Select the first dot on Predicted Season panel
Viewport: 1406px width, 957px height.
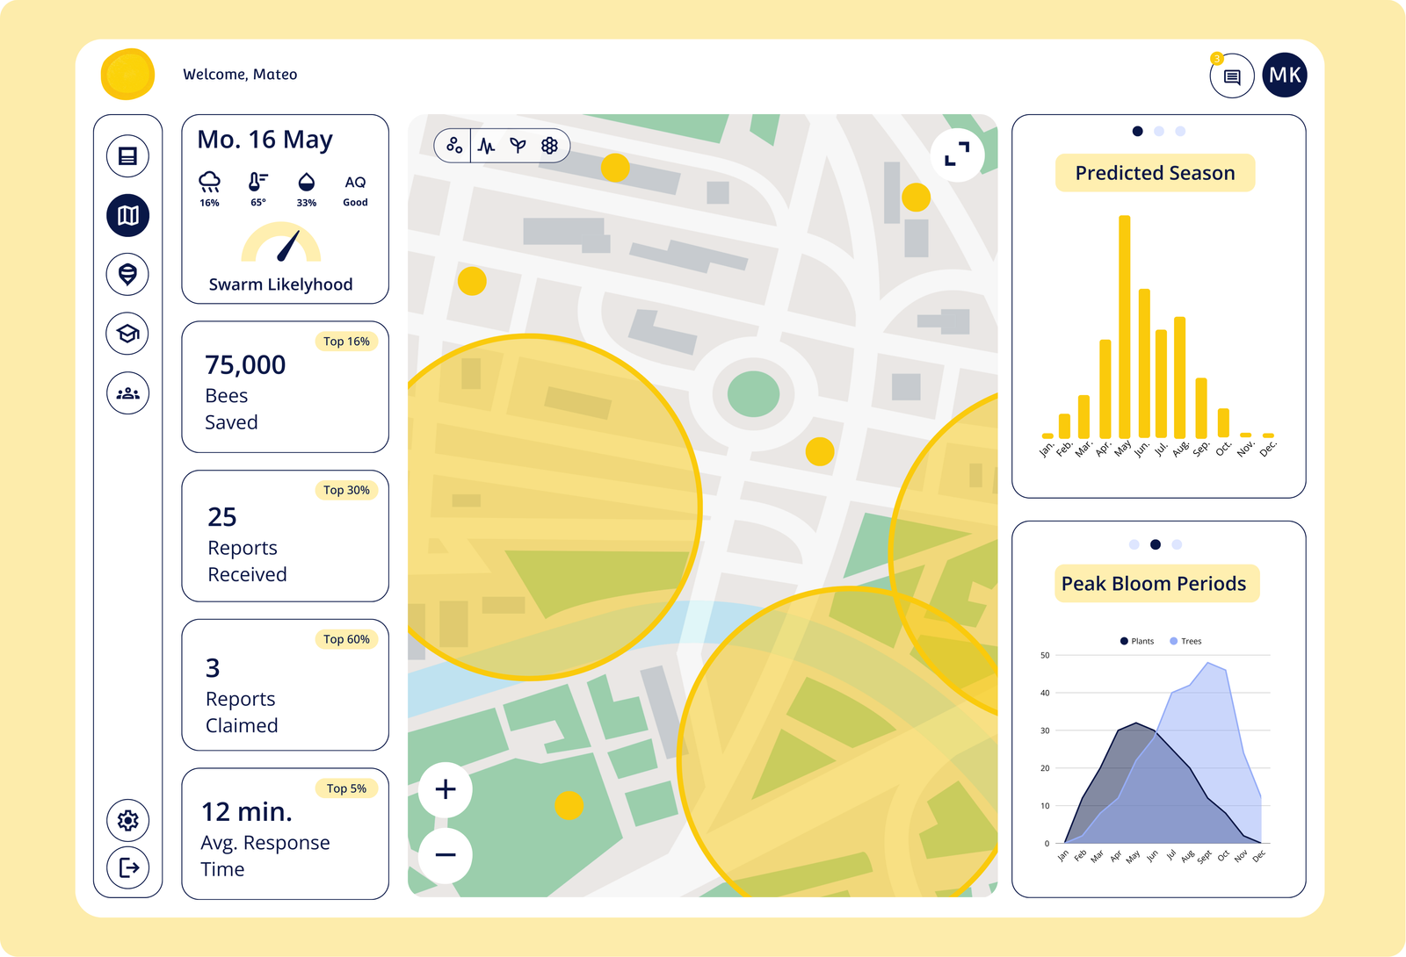tap(1136, 130)
